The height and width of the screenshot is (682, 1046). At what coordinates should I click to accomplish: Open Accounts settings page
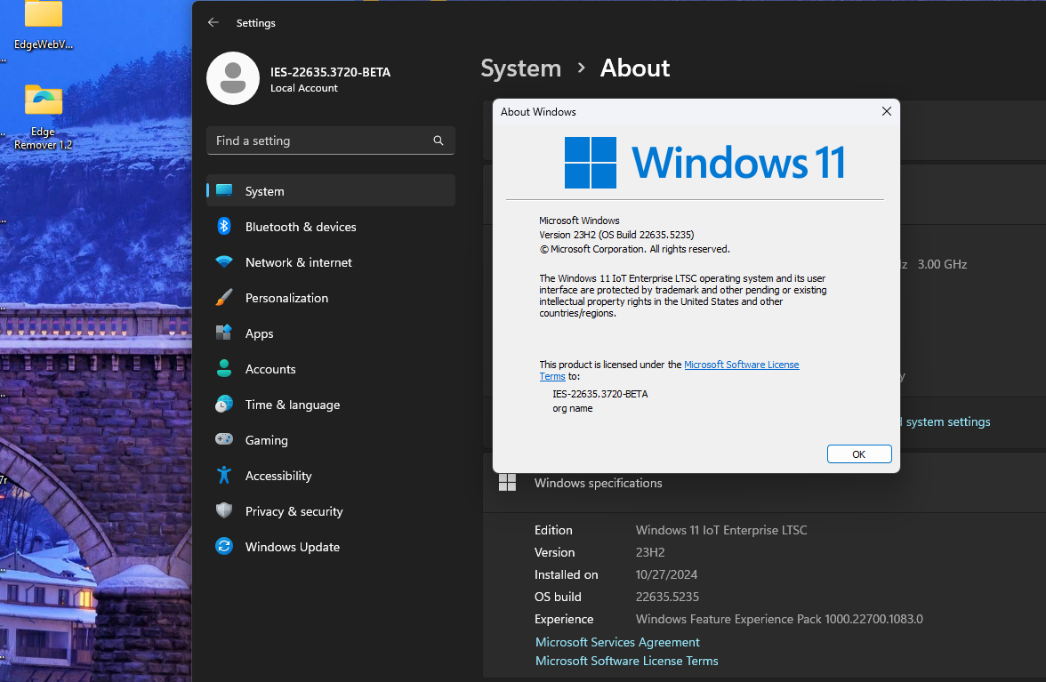pyautogui.click(x=331, y=369)
